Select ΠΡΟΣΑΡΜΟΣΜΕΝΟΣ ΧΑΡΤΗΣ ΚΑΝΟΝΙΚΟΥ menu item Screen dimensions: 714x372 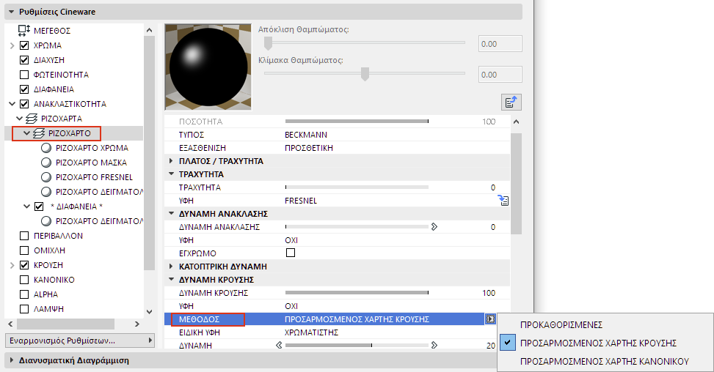606,362
